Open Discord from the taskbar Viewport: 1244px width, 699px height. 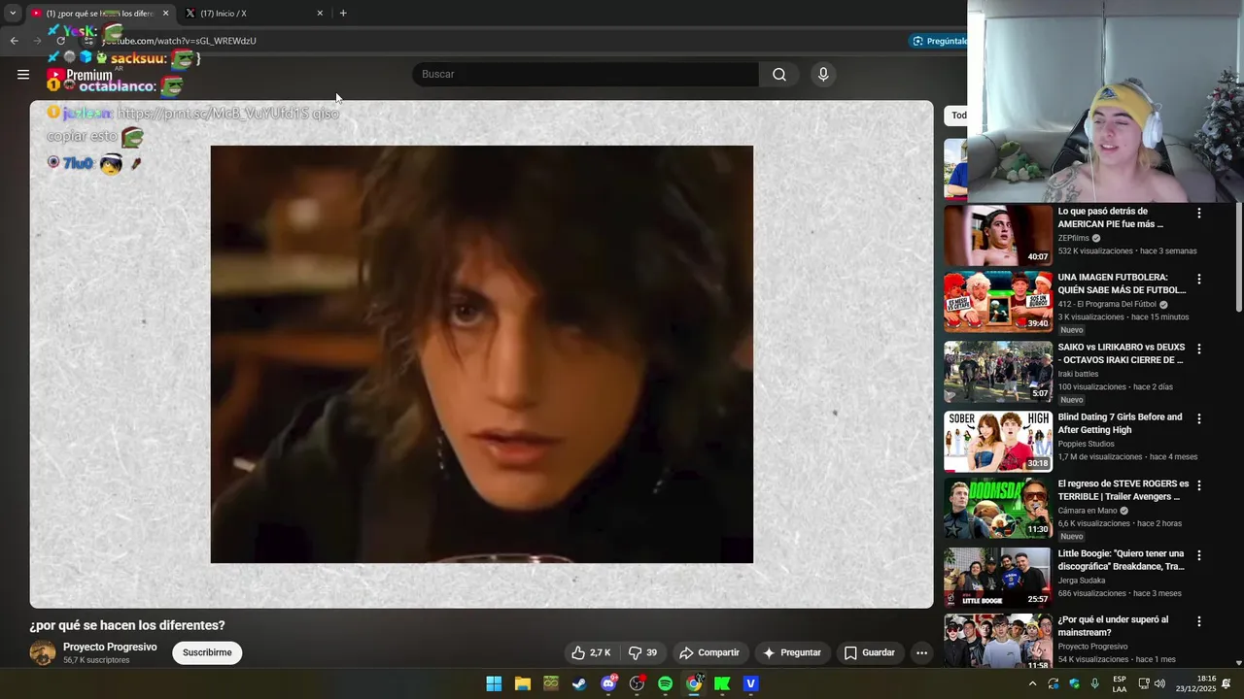click(x=608, y=683)
